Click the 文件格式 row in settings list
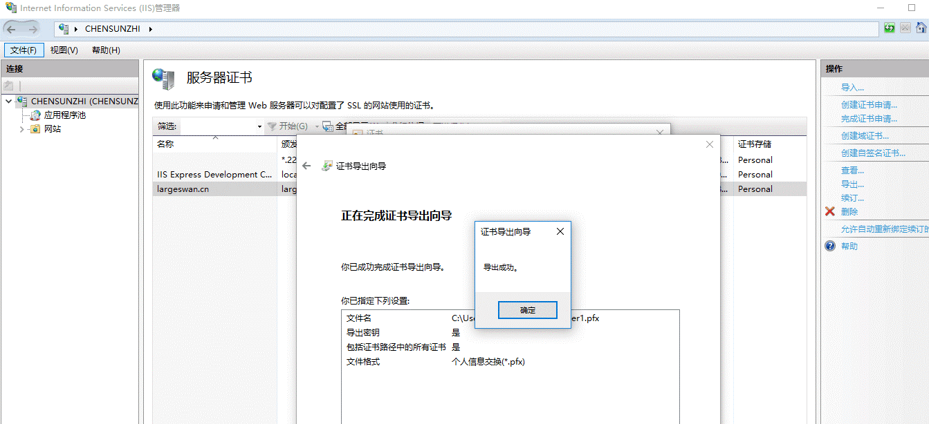The width and height of the screenshot is (929, 424). pos(510,362)
